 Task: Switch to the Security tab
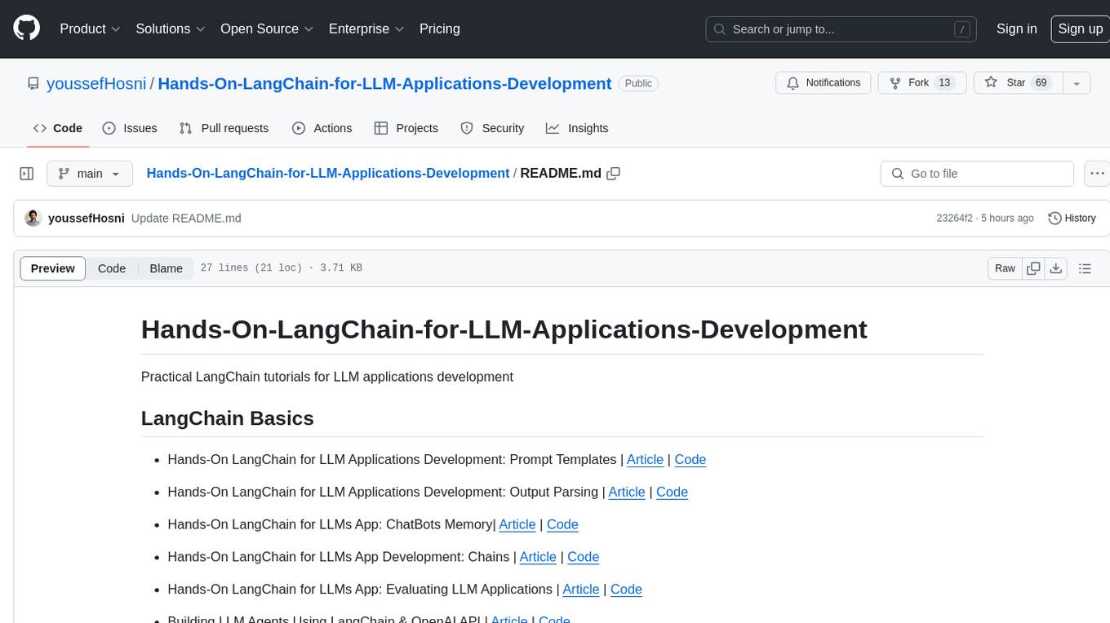[x=492, y=128]
